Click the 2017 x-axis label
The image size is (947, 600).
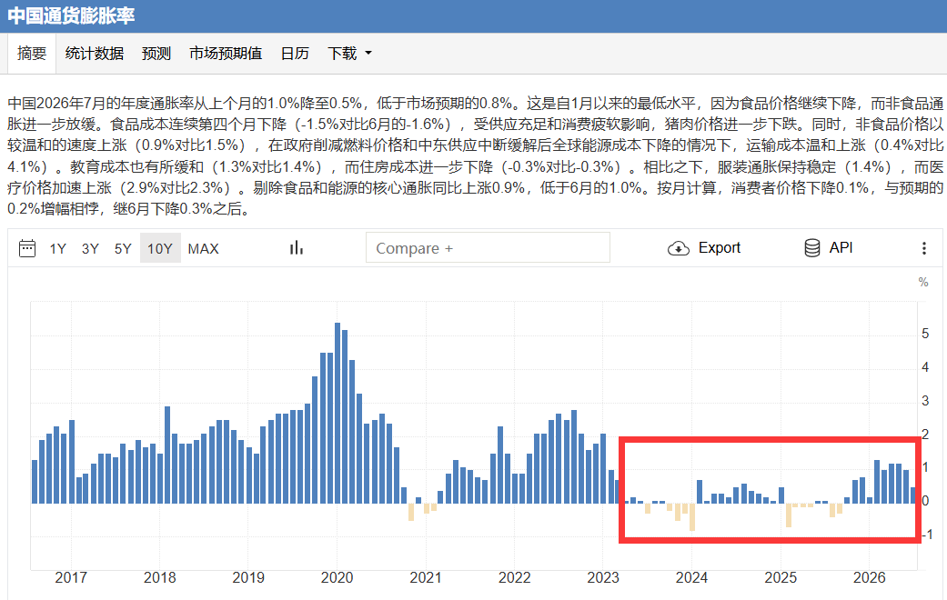71,577
